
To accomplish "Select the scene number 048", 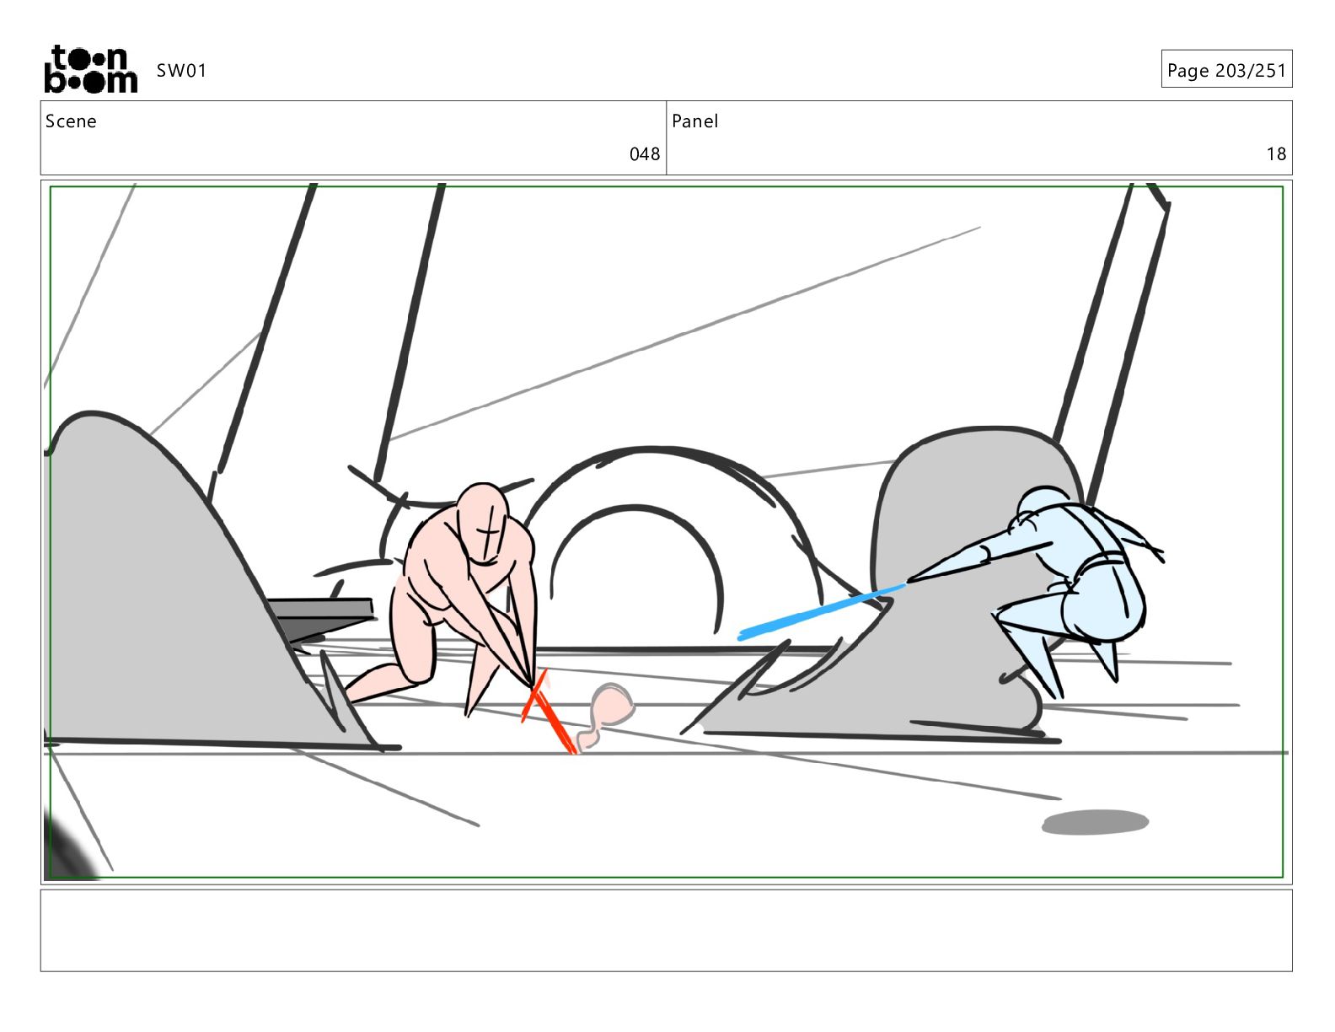I will point(645,154).
